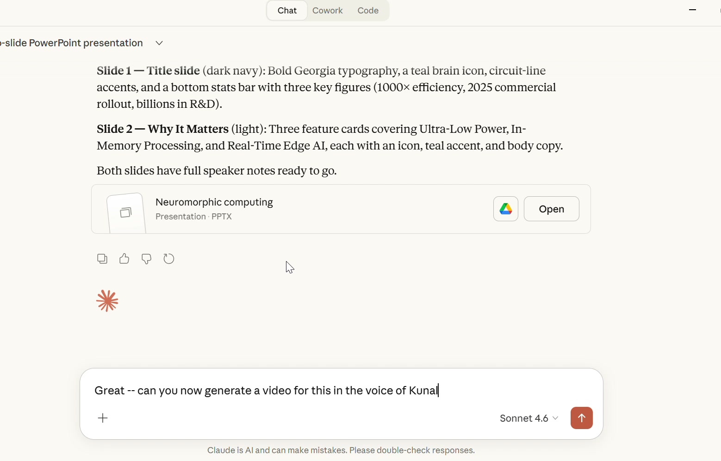Click the Presentation · PPTX file label
This screenshot has width=721, height=461.
click(193, 217)
